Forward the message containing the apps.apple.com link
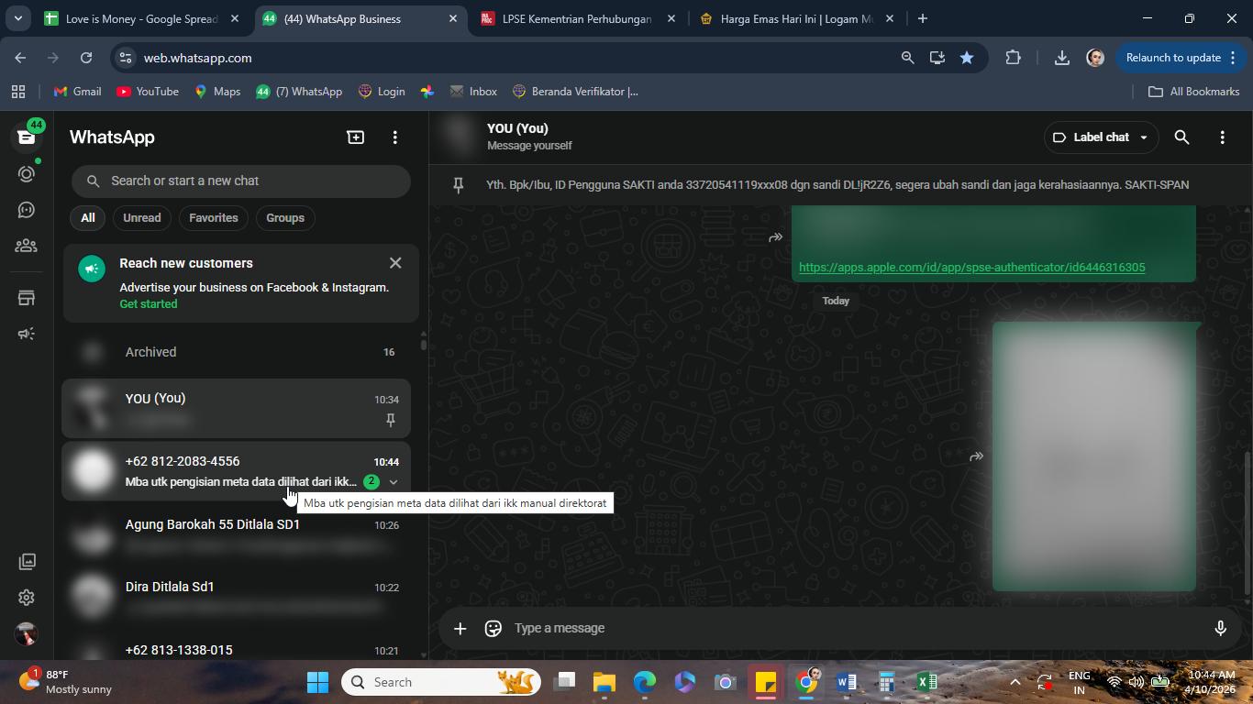 (775, 237)
